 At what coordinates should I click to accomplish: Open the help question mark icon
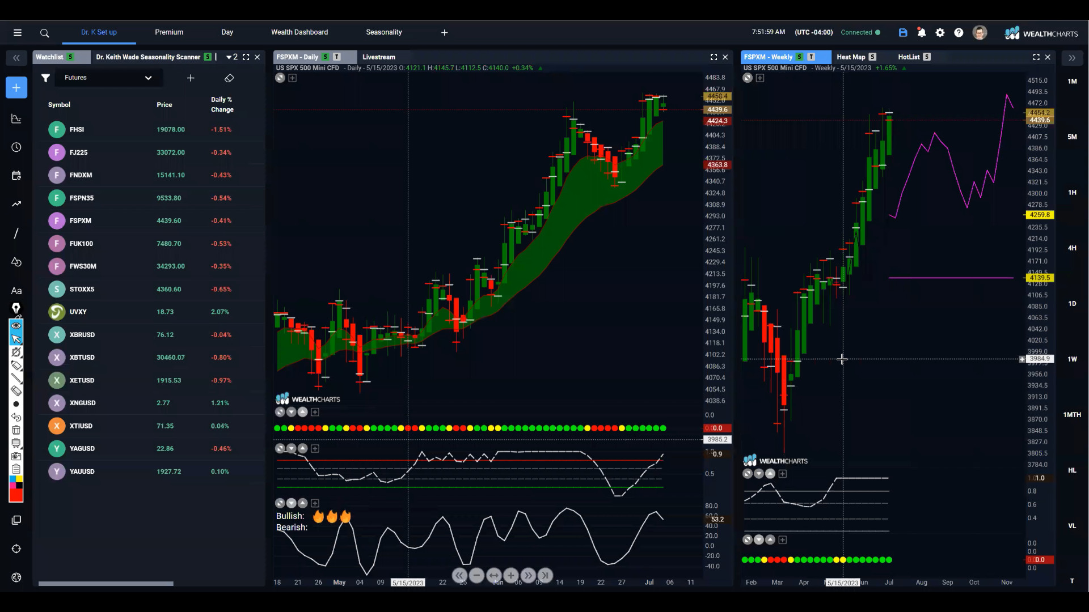[x=959, y=33]
